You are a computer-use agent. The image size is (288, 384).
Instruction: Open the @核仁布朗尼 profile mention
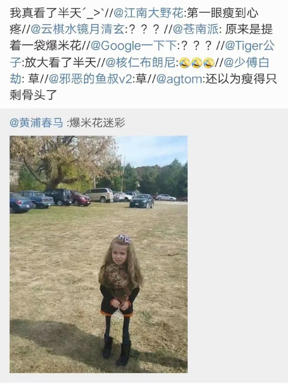(x=140, y=62)
